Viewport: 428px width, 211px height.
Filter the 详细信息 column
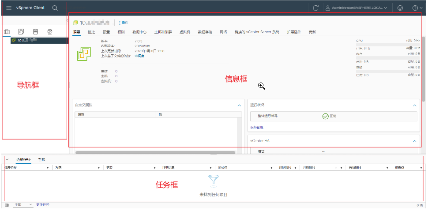click(x=210, y=168)
